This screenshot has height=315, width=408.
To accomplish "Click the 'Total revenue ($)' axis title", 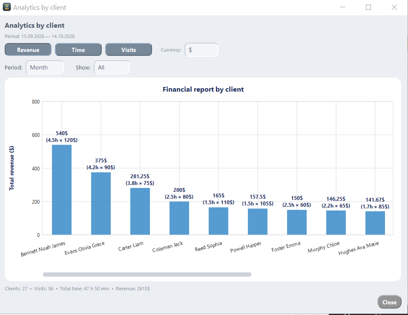I will pyautogui.click(x=11, y=168).
